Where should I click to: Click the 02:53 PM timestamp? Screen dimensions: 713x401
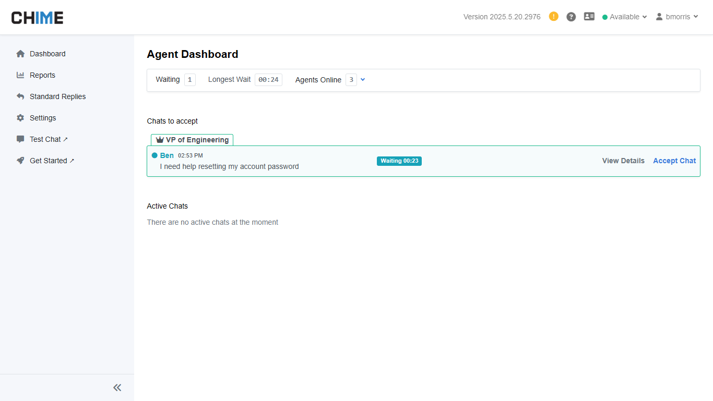click(x=191, y=155)
